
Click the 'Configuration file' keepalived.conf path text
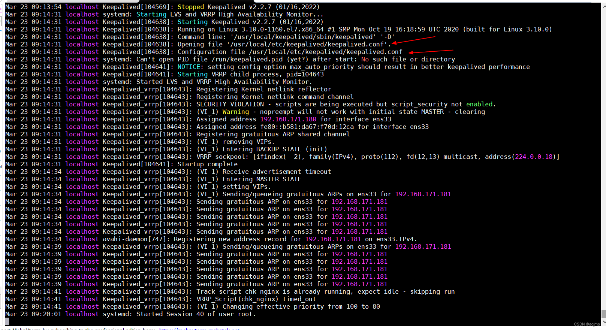(290, 52)
